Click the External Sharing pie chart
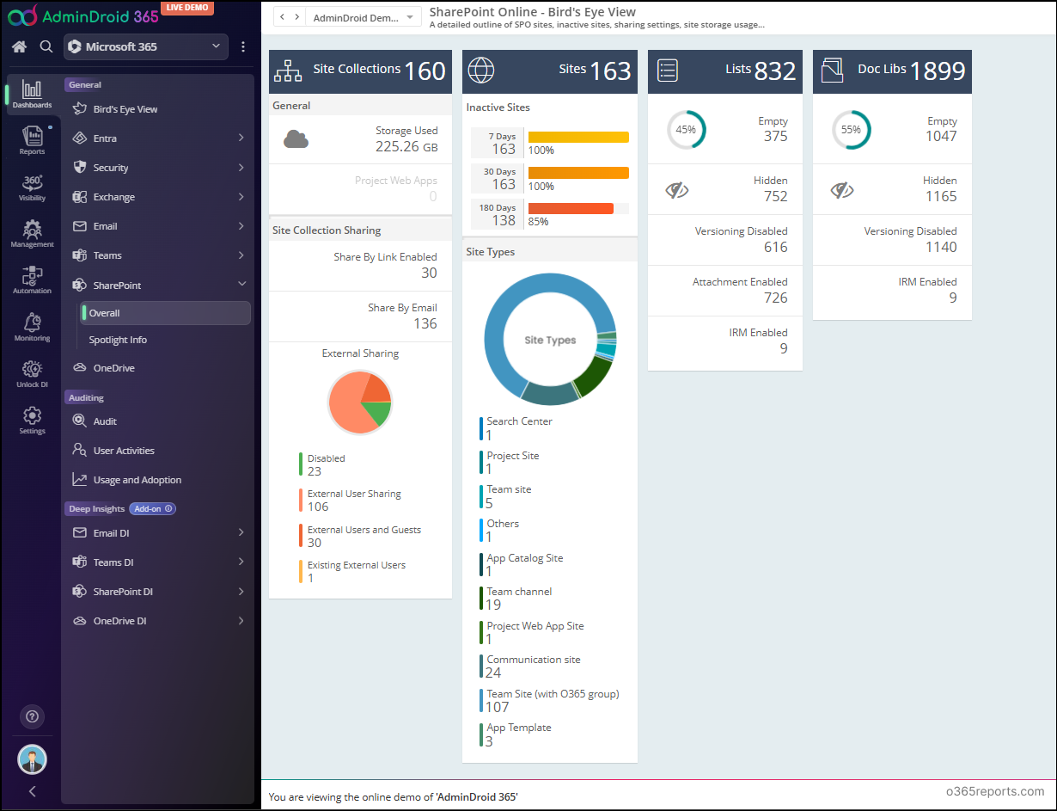The image size is (1057, 811). click(360, 402)
